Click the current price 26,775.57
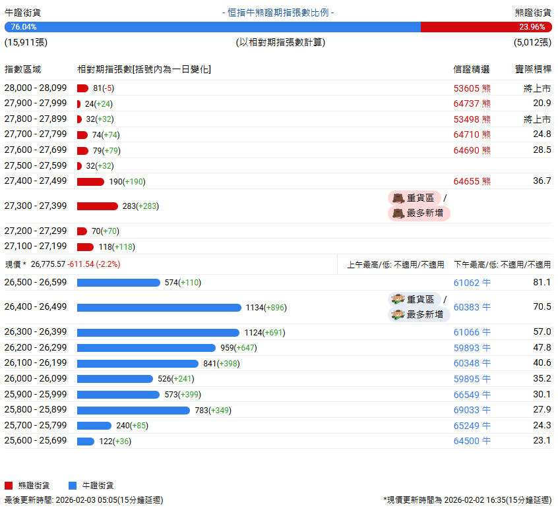This screenshot has height=514, width=558. (x=48, y=264)
